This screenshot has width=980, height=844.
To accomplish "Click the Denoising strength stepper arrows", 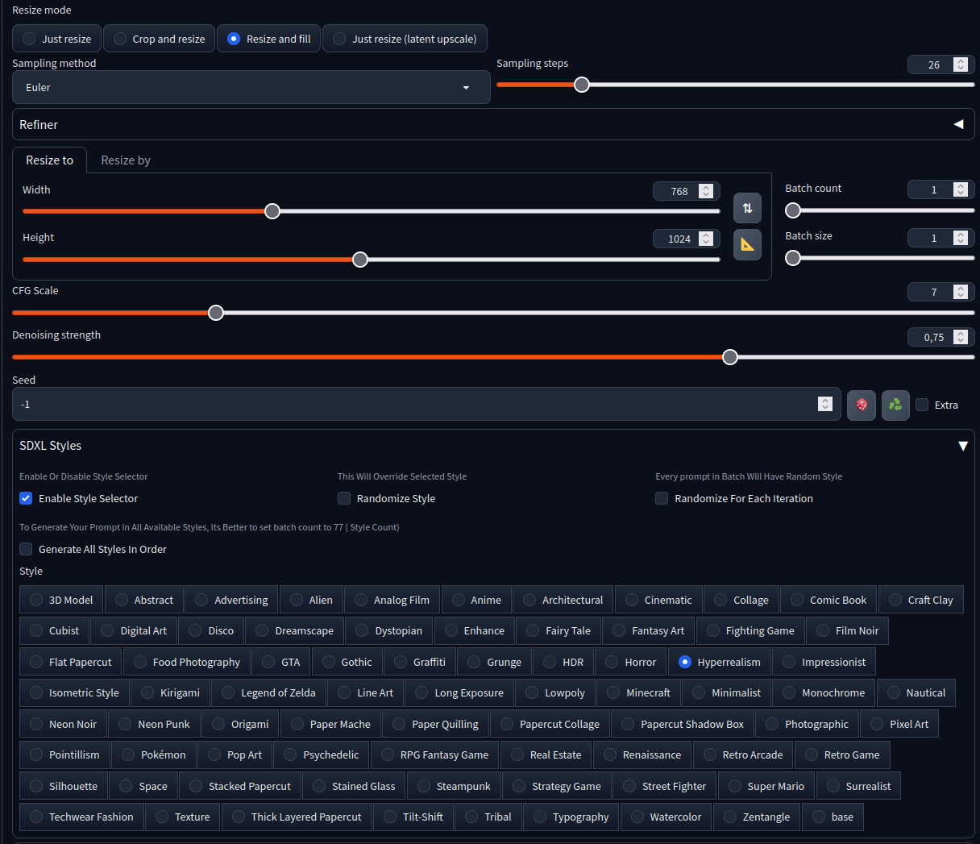I will [x=960, y=337].
